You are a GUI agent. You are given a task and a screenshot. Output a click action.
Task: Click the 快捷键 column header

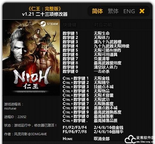coord(70,25)
